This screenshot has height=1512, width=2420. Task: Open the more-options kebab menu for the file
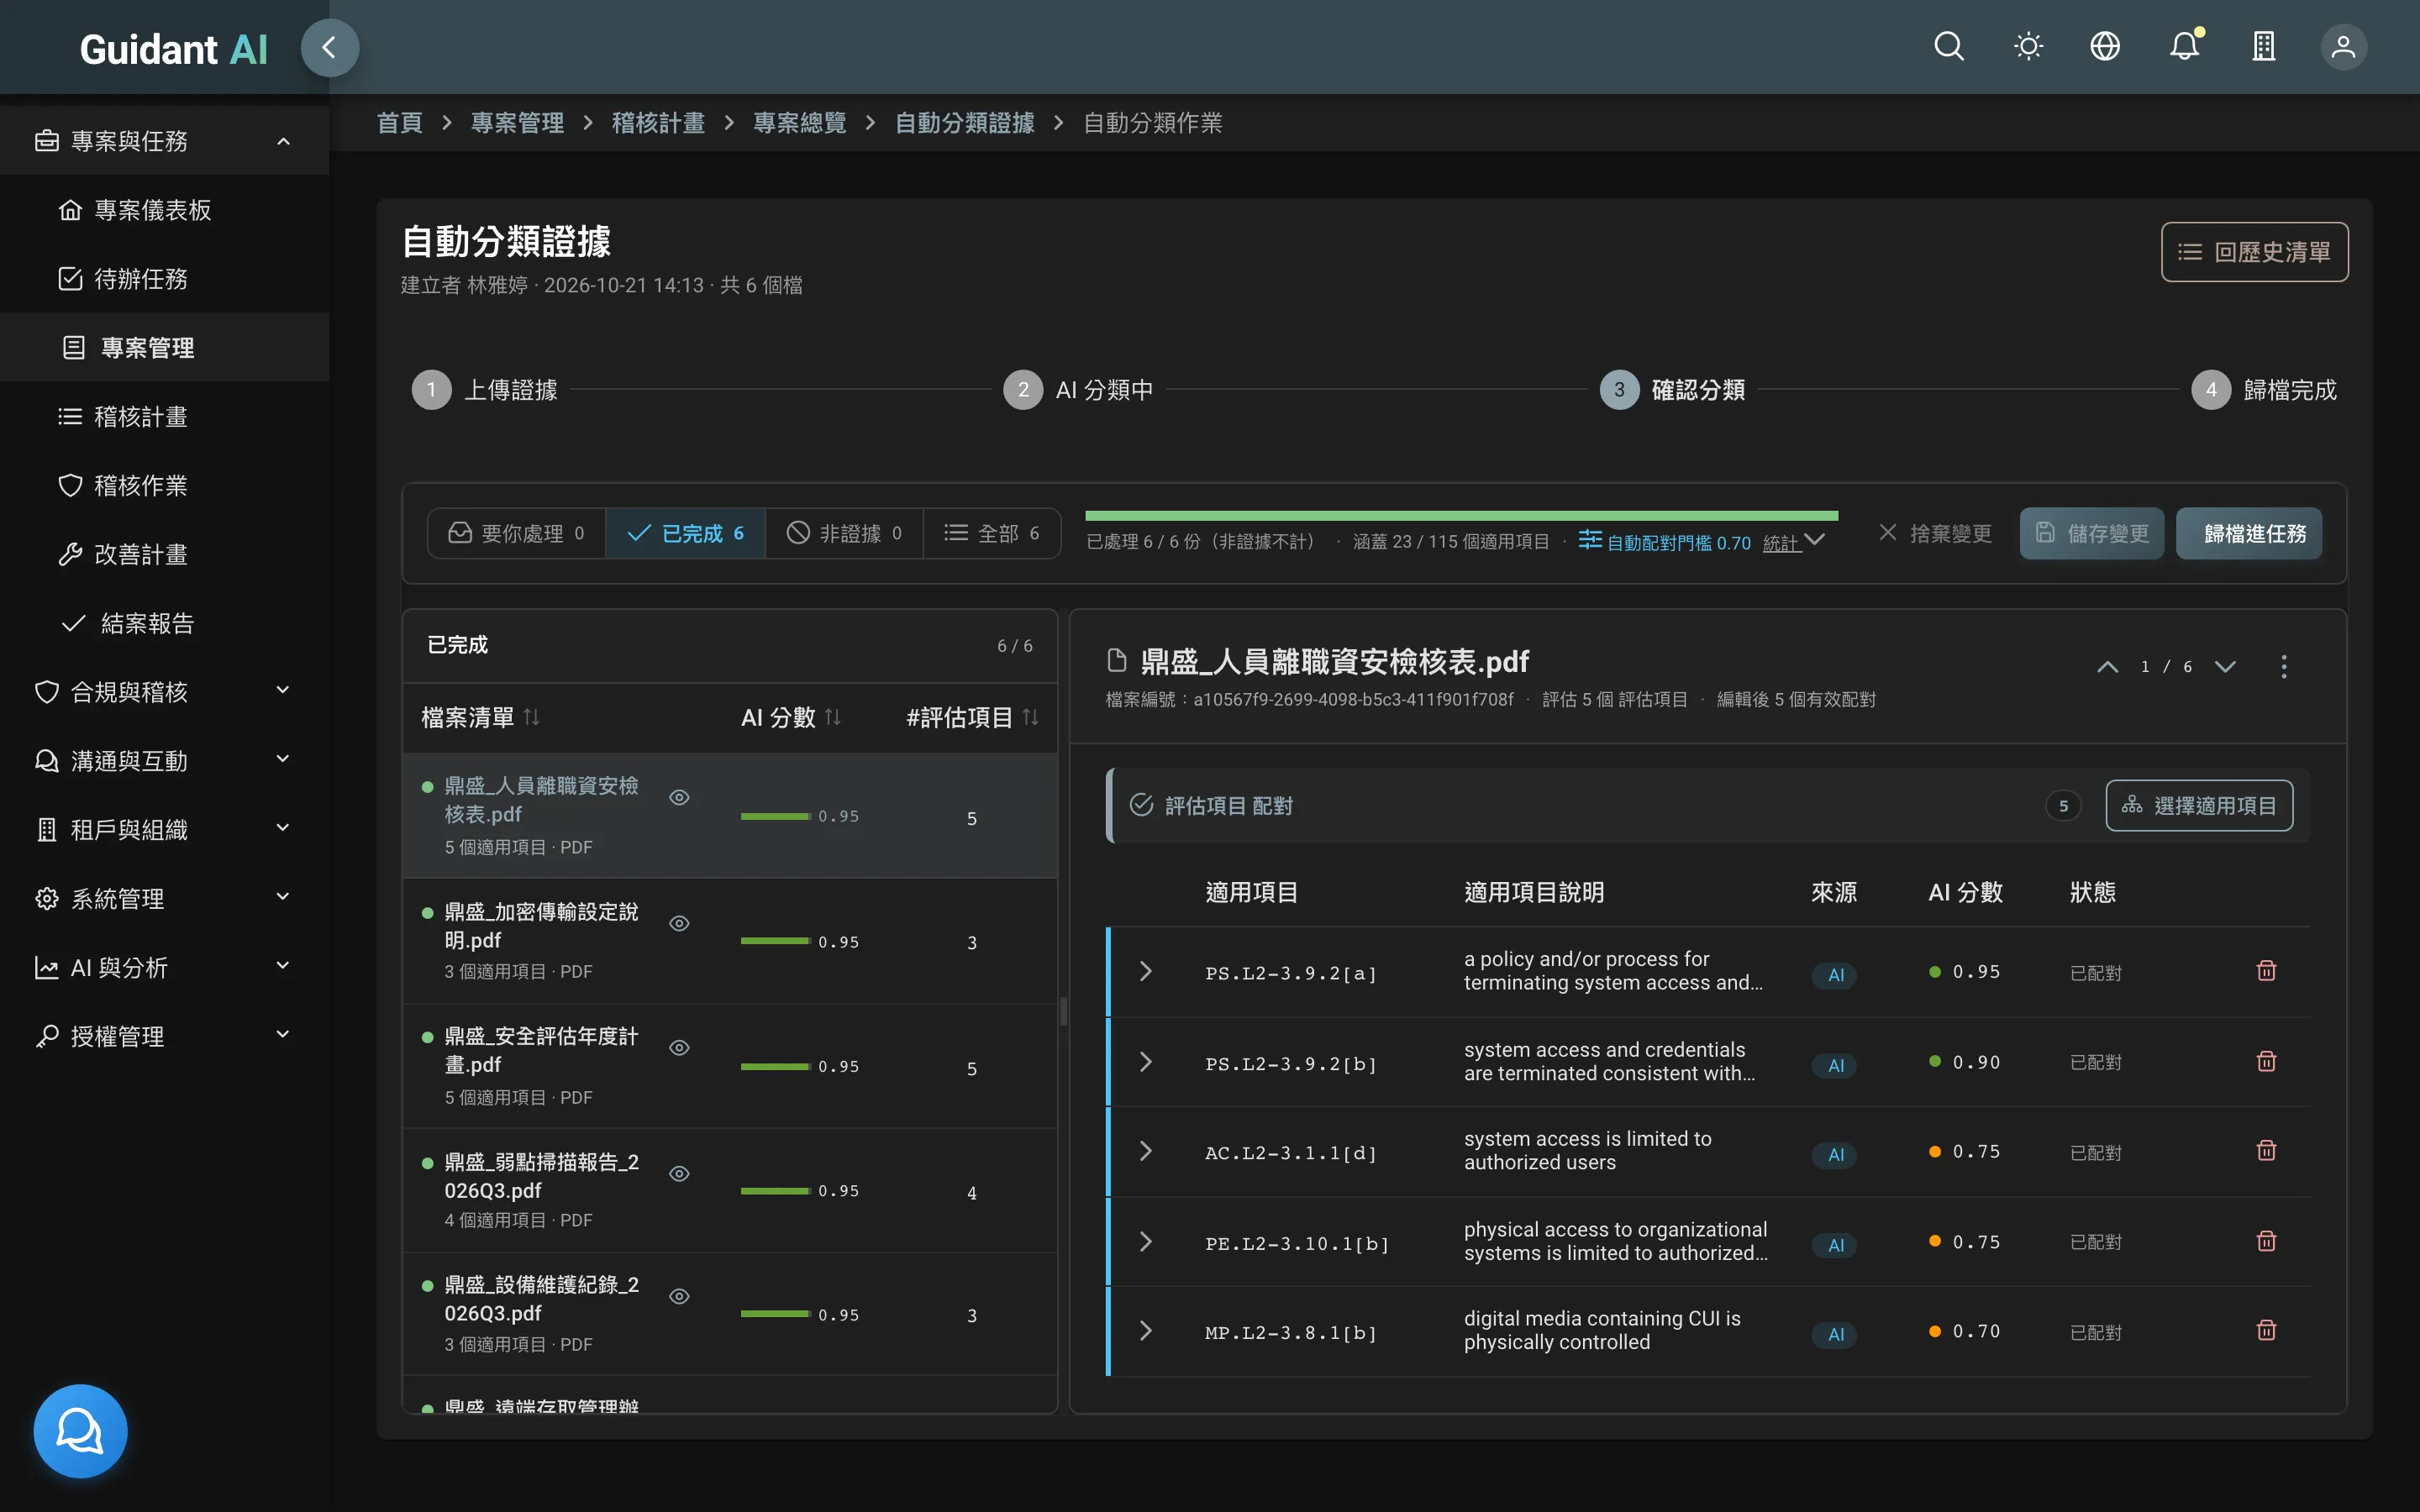pyautogui.click(x=2283, y=667)
